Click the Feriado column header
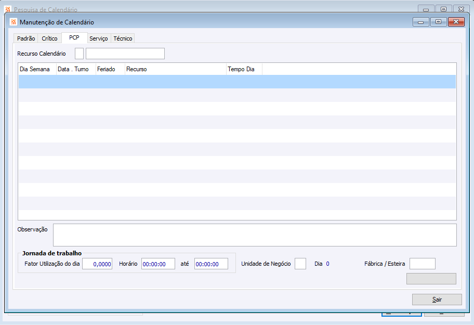 click(110, 69)
